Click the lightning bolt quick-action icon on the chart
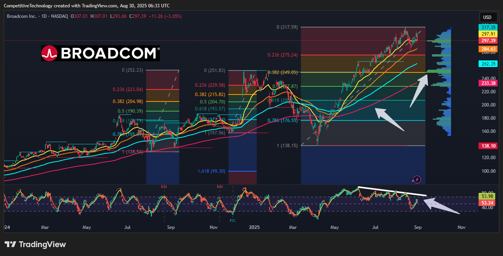The width and height of the screenshot is (503, 256). [417, 179]
